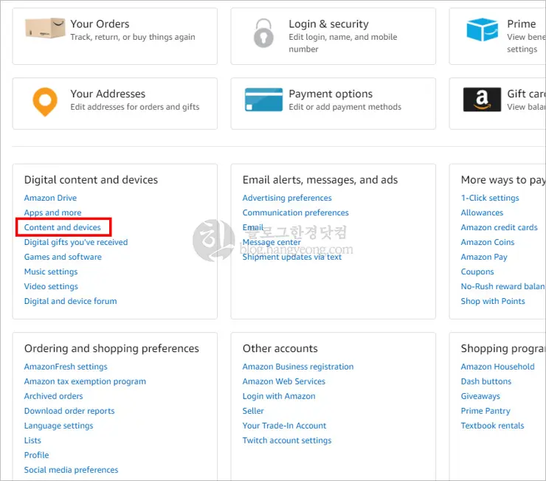Click the Payment options credit card icon
Screen dimensions: 546x481
coord(263,100)
